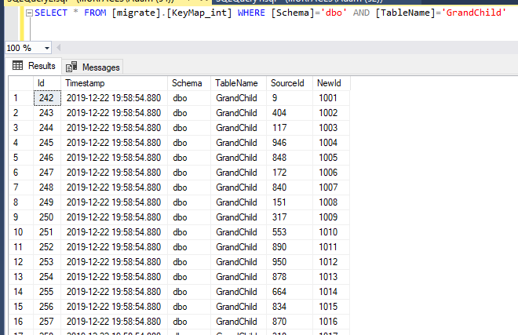The image size is (518, 335).
Task: Select the NewId column header
Action: click(330, 83)
